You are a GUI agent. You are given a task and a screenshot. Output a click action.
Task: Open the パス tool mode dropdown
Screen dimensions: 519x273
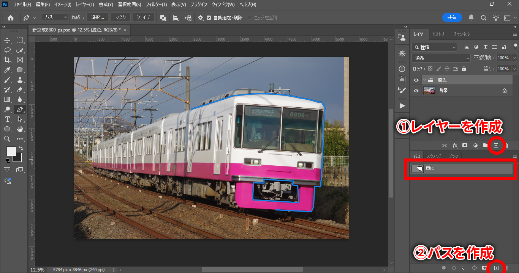point(55,17)
